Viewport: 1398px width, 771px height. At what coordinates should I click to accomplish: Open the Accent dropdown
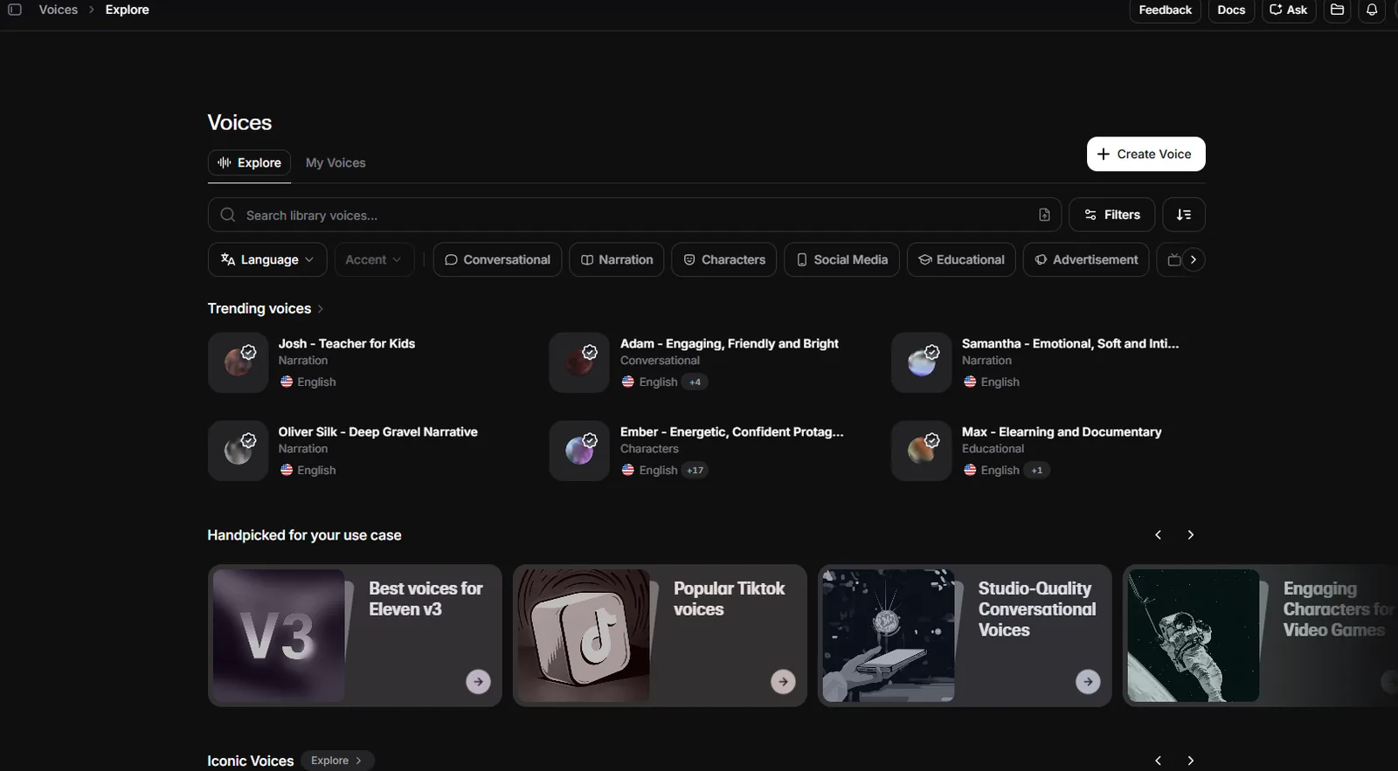pyautogui.click(x=374, y=259)
